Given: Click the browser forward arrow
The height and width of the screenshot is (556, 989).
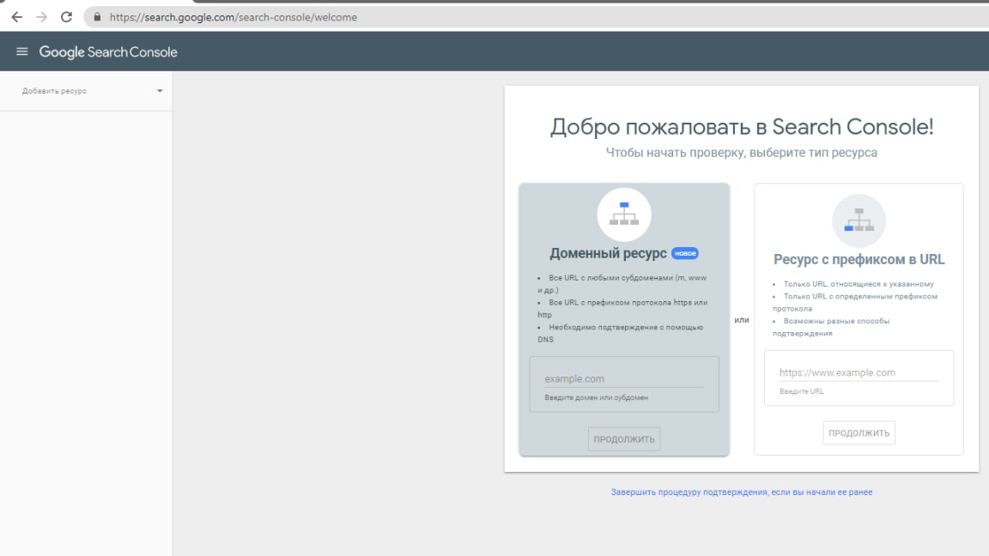Looking at the screenshot, I should [x=41, y=17].
